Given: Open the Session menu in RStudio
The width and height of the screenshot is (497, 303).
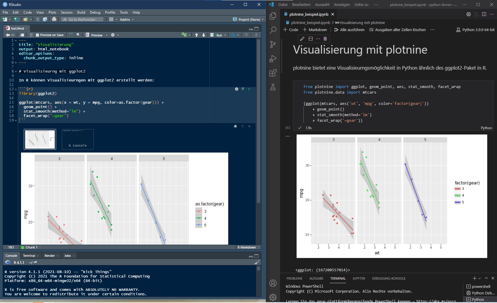Looking at the screenshot, I should point(67,12).
